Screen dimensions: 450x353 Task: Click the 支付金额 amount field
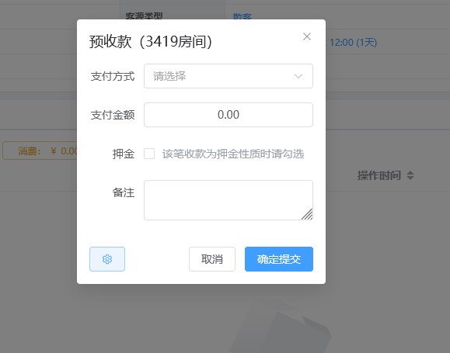(228, 115)
